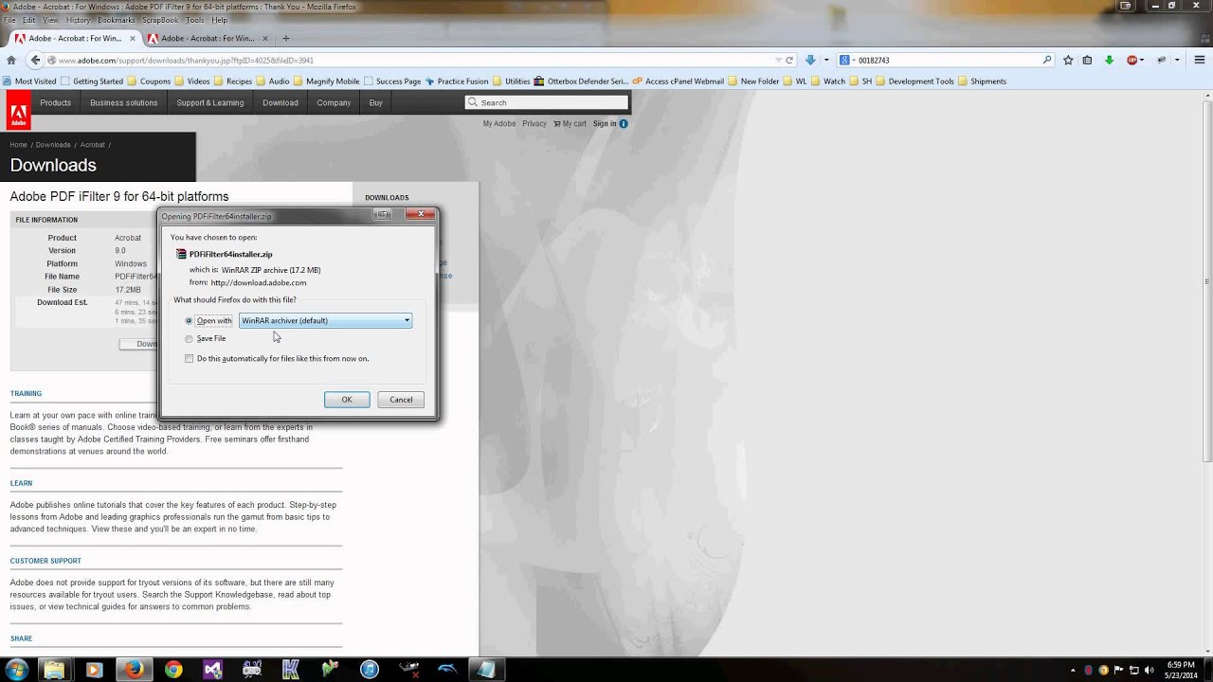Click the Privacy link
The width and height of the screenshot is (1213, 682).
534,123
